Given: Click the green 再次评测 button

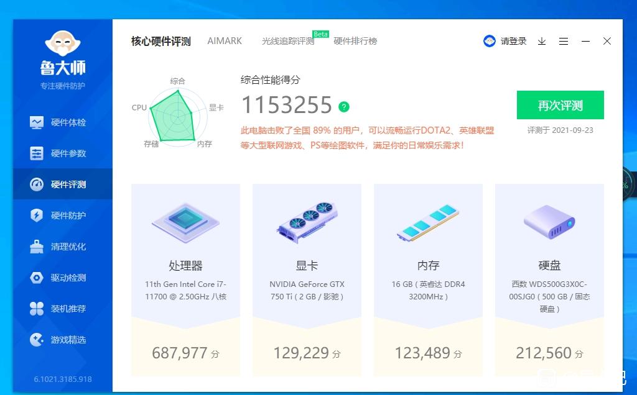Looking at the screenshot, I should click(560, 105).
